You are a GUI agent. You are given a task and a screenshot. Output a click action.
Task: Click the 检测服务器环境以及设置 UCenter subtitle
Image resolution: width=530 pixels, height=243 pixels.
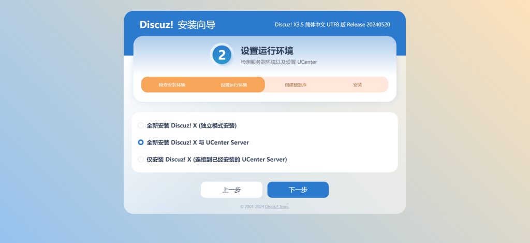pos(279,62)
